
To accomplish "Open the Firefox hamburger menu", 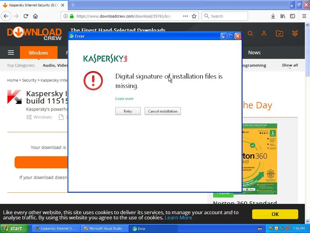I will click(x=304, y=16).
